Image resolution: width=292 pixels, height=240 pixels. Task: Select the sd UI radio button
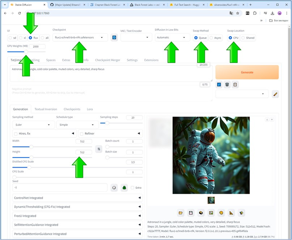pyautogui.click(x=10, y=38)
